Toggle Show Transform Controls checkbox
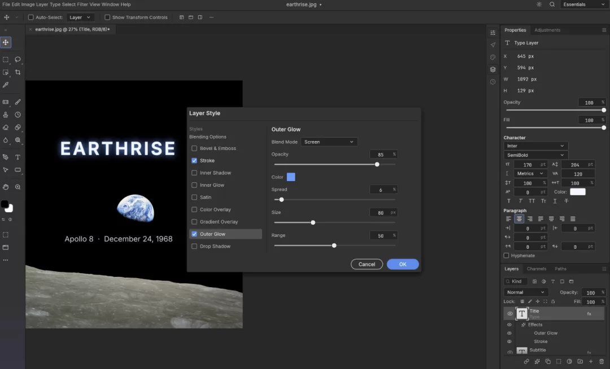 point(107,17)
